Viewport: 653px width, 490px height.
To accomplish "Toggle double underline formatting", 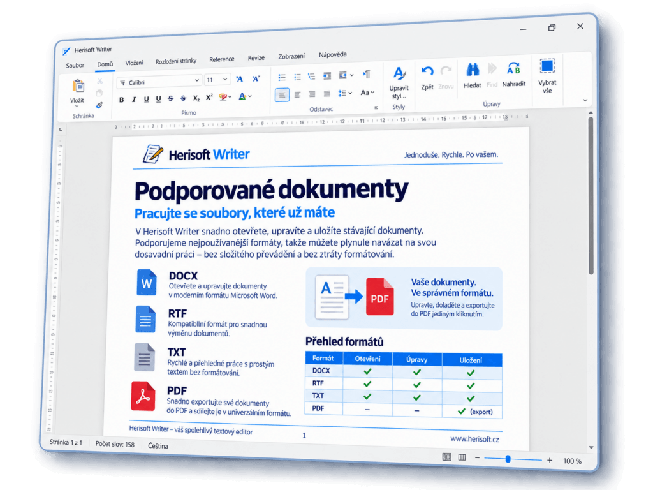I will [x=158, y=99].
